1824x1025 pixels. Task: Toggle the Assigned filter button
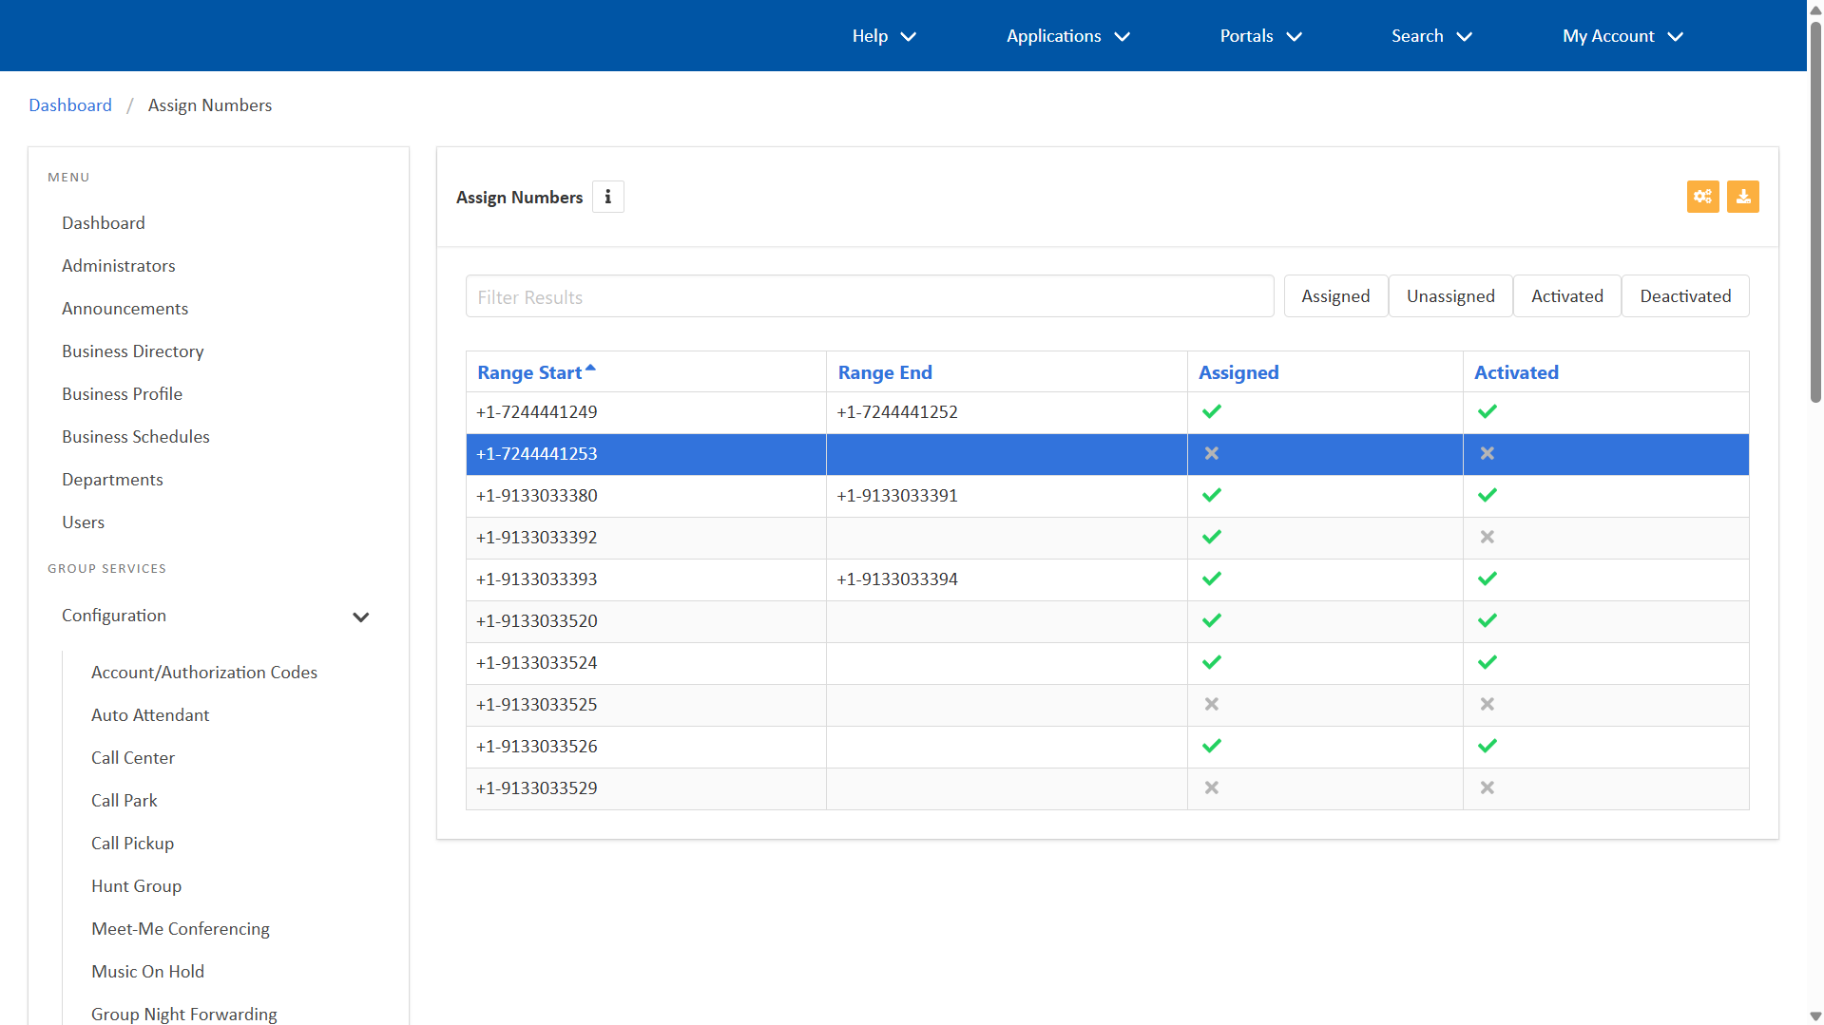point(1334,296)
